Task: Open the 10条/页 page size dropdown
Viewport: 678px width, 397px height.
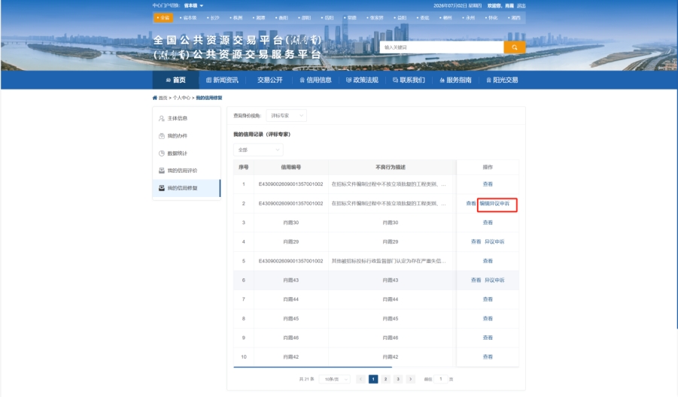Action: (335, 379)
